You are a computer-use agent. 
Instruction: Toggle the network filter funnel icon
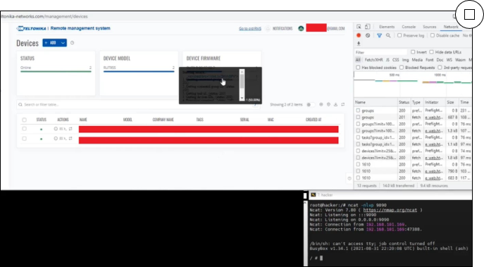379,35
